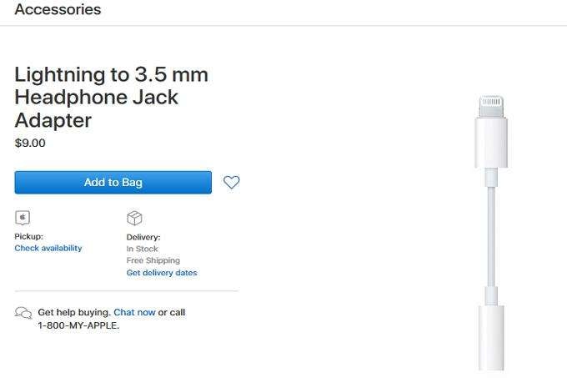Click the $9.00 price text
Screen dimensions: 567x378
pos(30,143)
